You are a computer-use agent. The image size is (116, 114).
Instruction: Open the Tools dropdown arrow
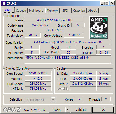pos(68,110)
